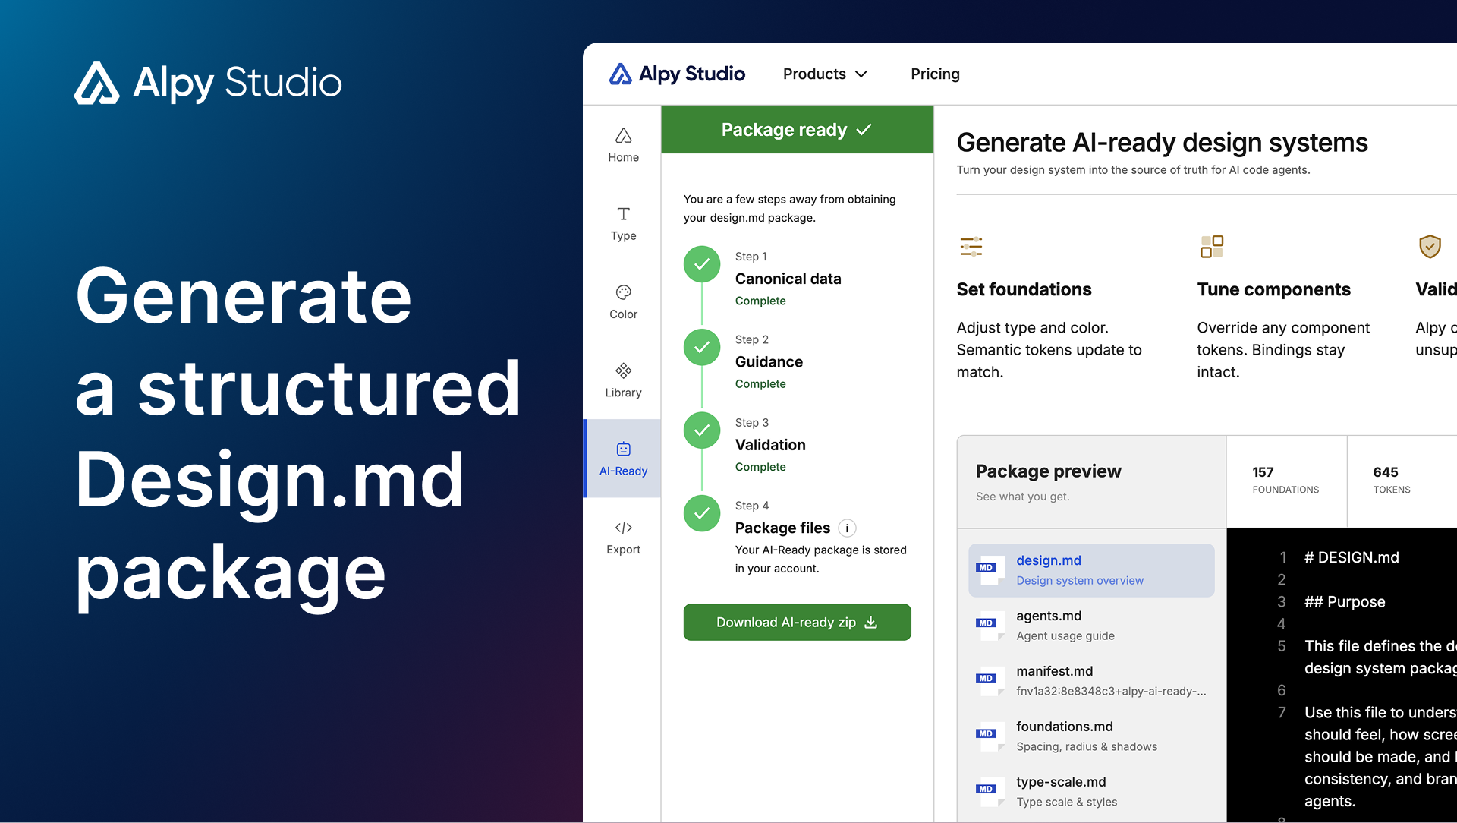Select manifest.md in package preview list
The image size is (1457, 823).
click(1091, 681)
